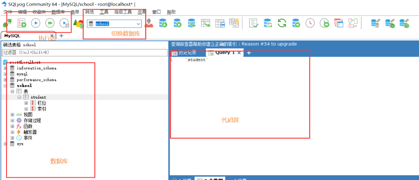Expand the 视图 tree node
Image resolution: width=419 pixels, height=180 pixels.
[12, 114]
